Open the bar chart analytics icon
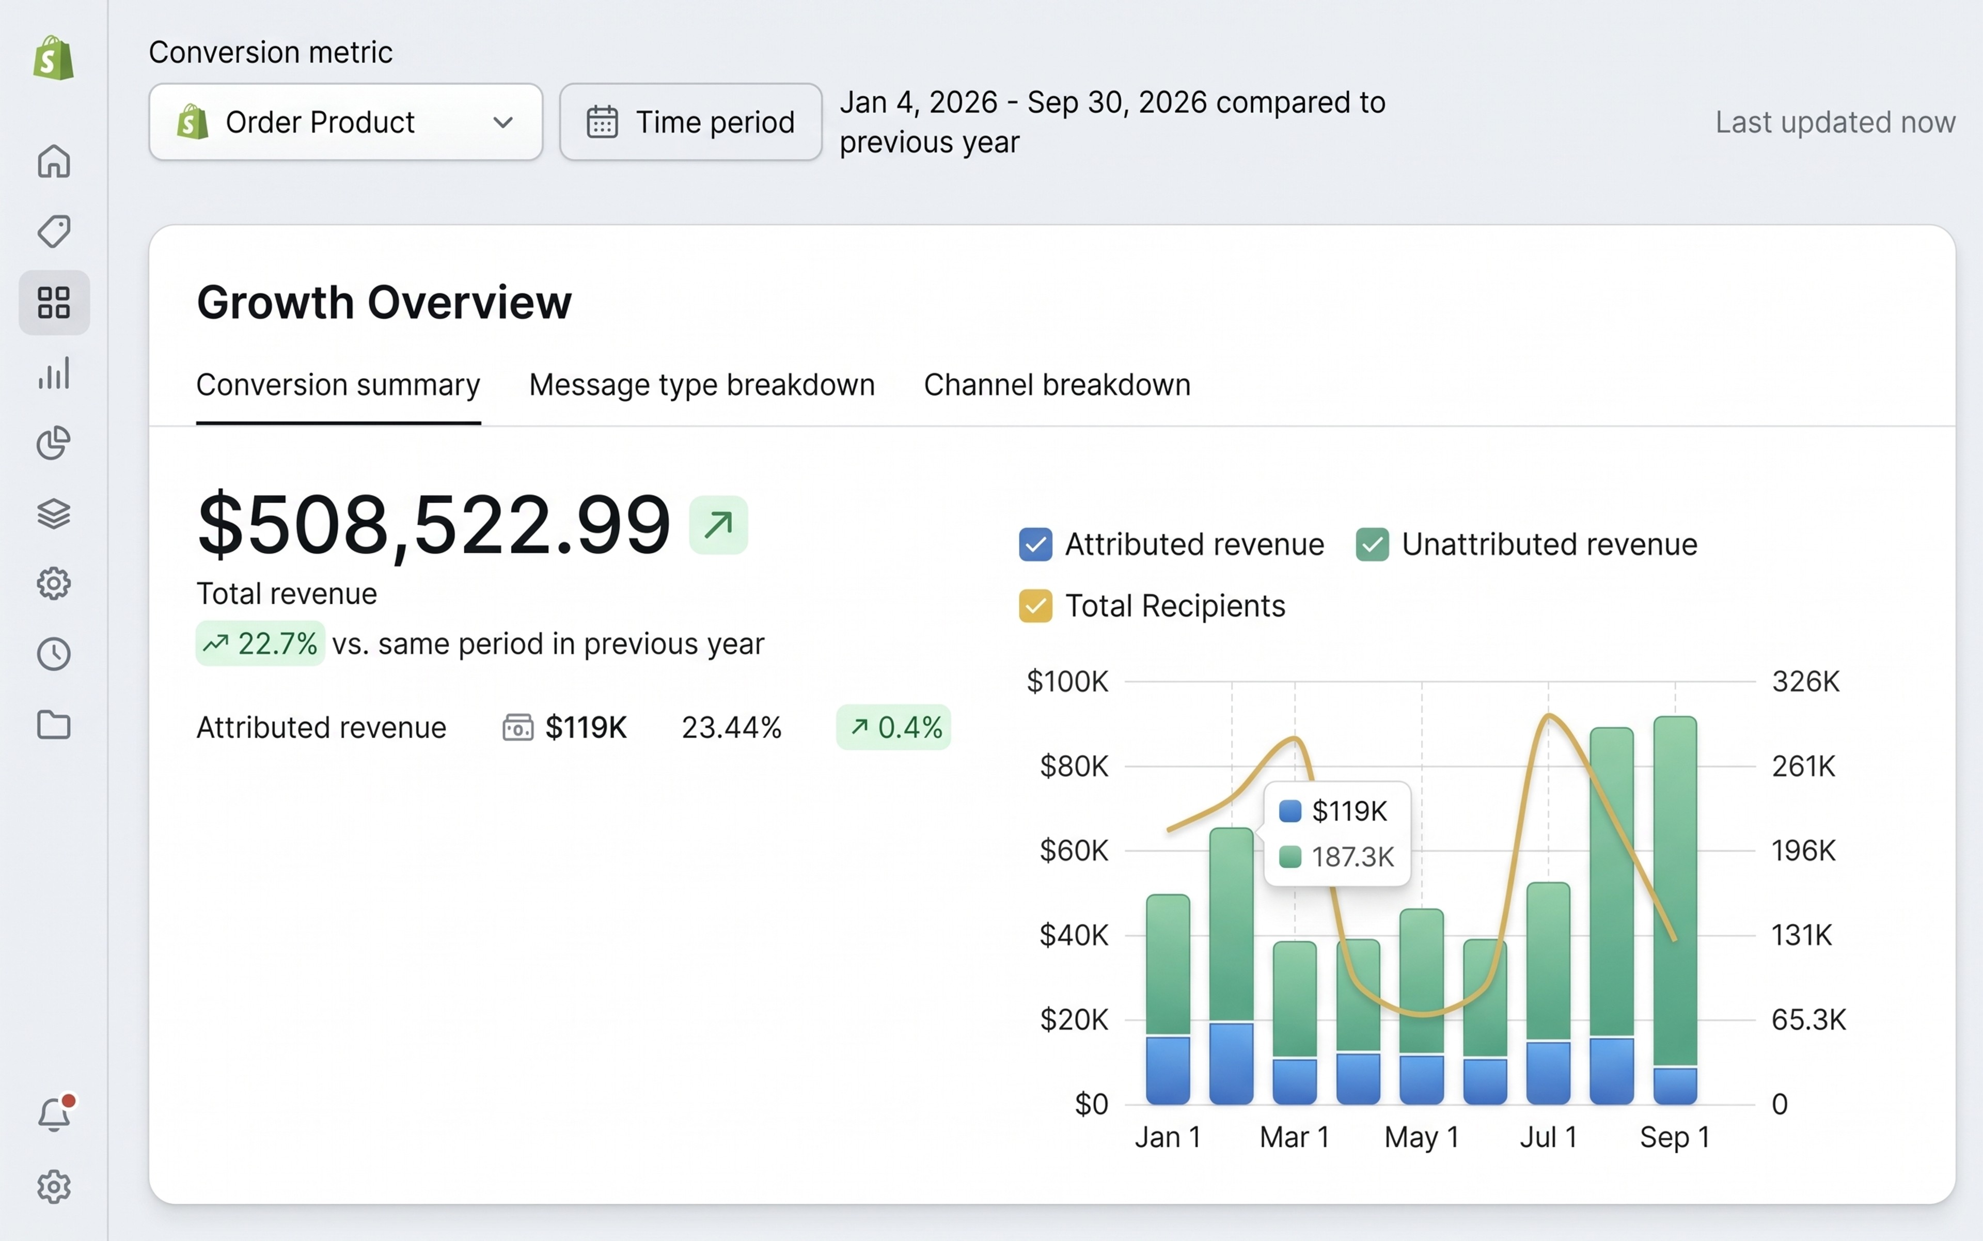Screen dimensions: 1983x1241 53,373
